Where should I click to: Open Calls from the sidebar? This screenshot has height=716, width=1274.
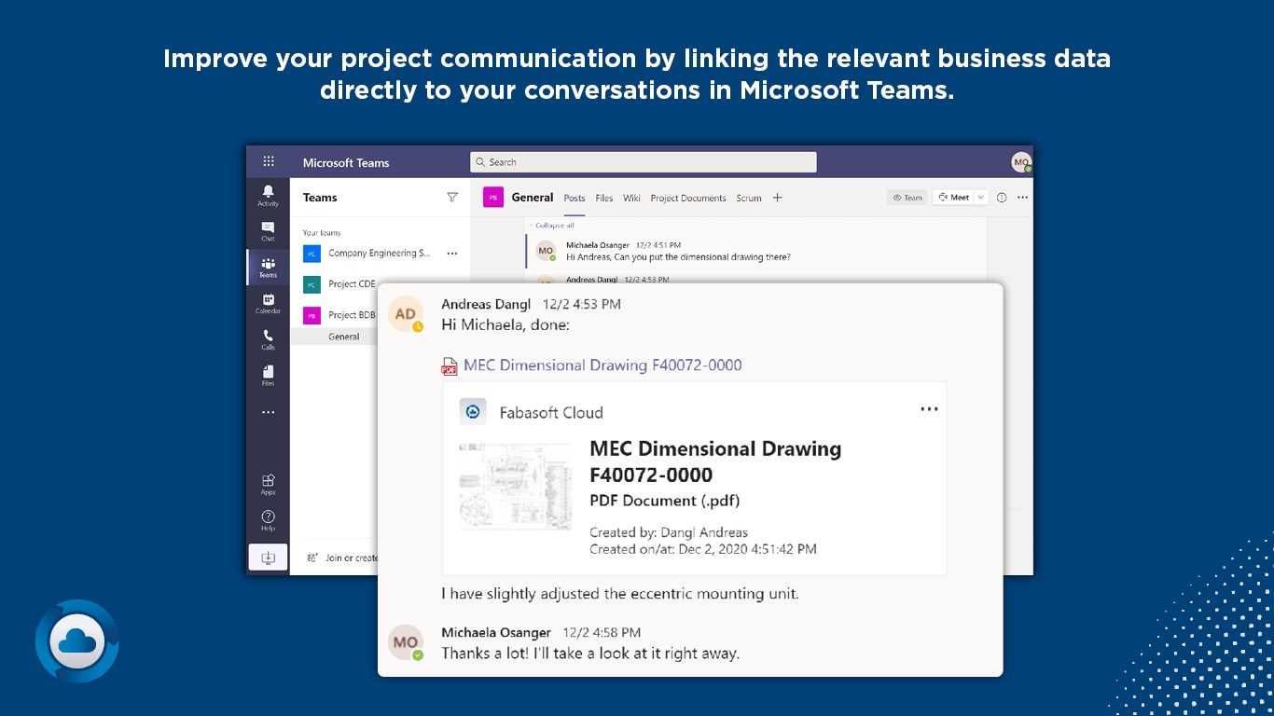click(x=268, y=339)
